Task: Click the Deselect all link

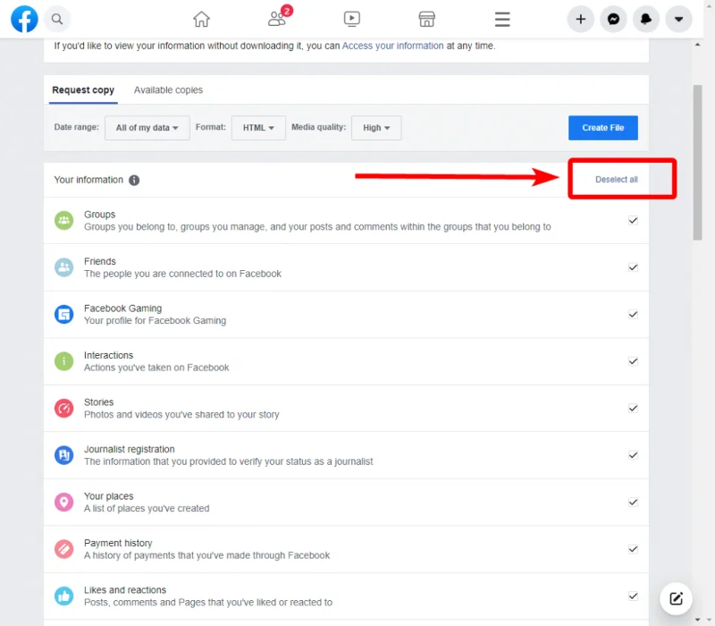Action: click(x=618, y=179)
